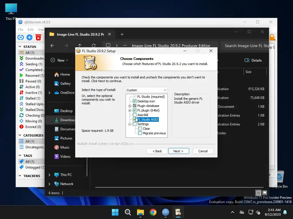Select Untagged (1) in qBittorrent tags
293x219 pixels.
(32, 167)
